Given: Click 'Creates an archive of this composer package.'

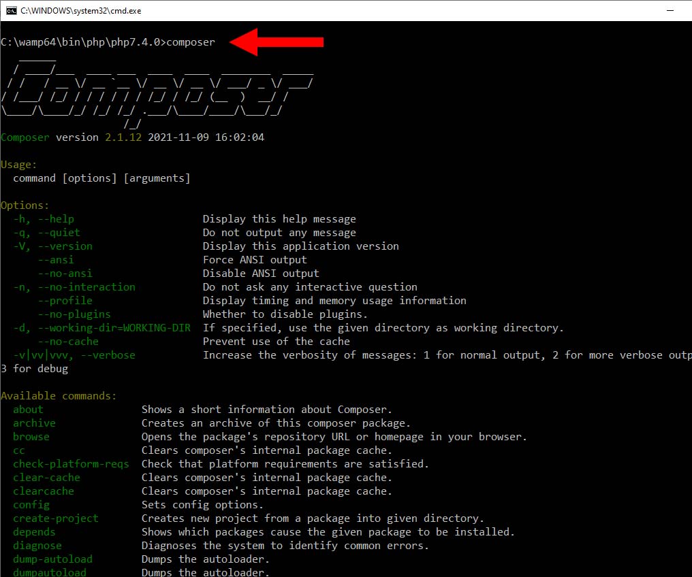Looking at the screenshot, I should [x=276, y=423].
